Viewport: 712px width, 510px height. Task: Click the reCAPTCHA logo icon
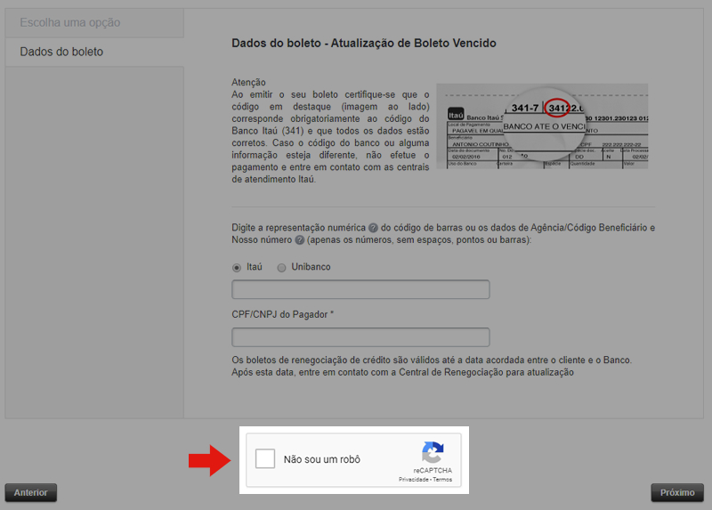coord(433,452)
